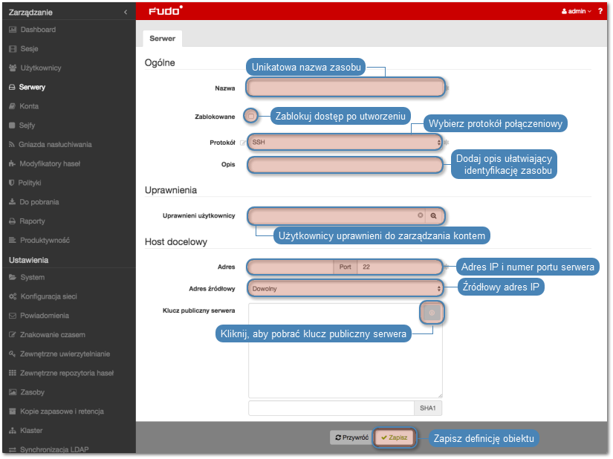Click the Nazwa input field
The height and width of the screenshot is (459, 613).
point(346,87)
